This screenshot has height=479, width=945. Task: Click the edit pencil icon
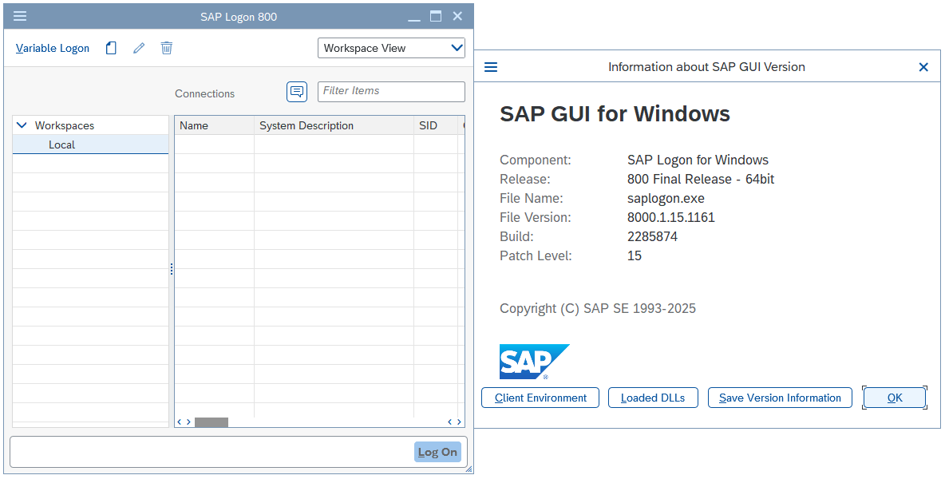tap(139, 48)
